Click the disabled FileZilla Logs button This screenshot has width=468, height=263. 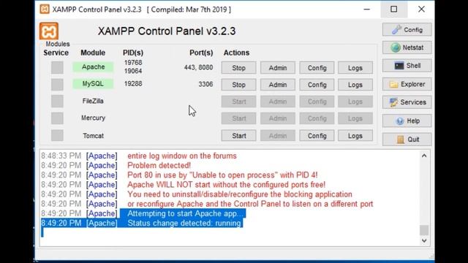click(355, 102)
